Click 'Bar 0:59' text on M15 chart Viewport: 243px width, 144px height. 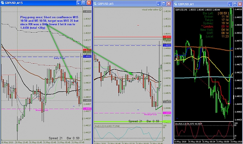click(x=73, y=138)
